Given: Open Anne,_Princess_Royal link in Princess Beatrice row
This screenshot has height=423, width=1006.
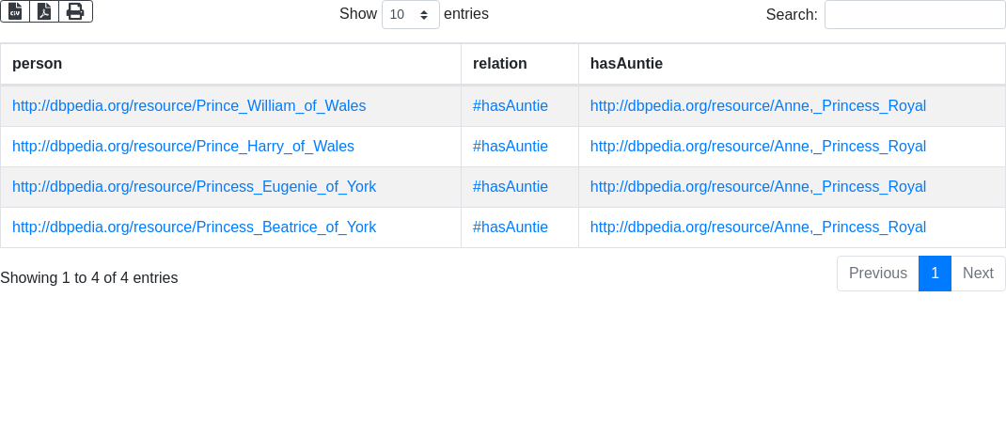Looking at the screenshot, I should tap(758, 227).
